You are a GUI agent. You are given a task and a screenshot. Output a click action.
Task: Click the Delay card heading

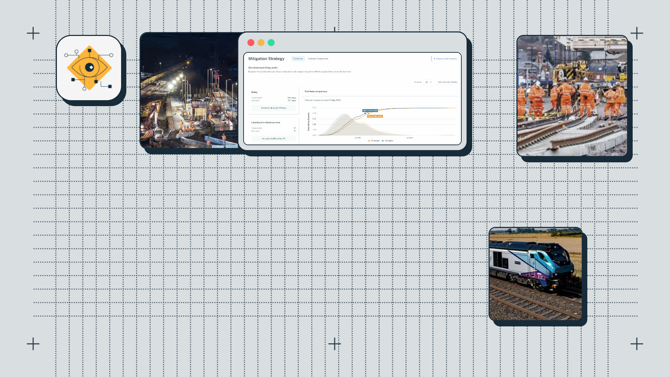click(x=254, y=92)
